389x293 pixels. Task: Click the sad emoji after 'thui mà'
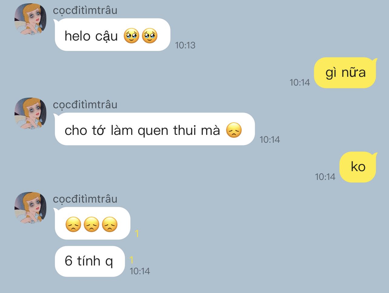point(234,130)
